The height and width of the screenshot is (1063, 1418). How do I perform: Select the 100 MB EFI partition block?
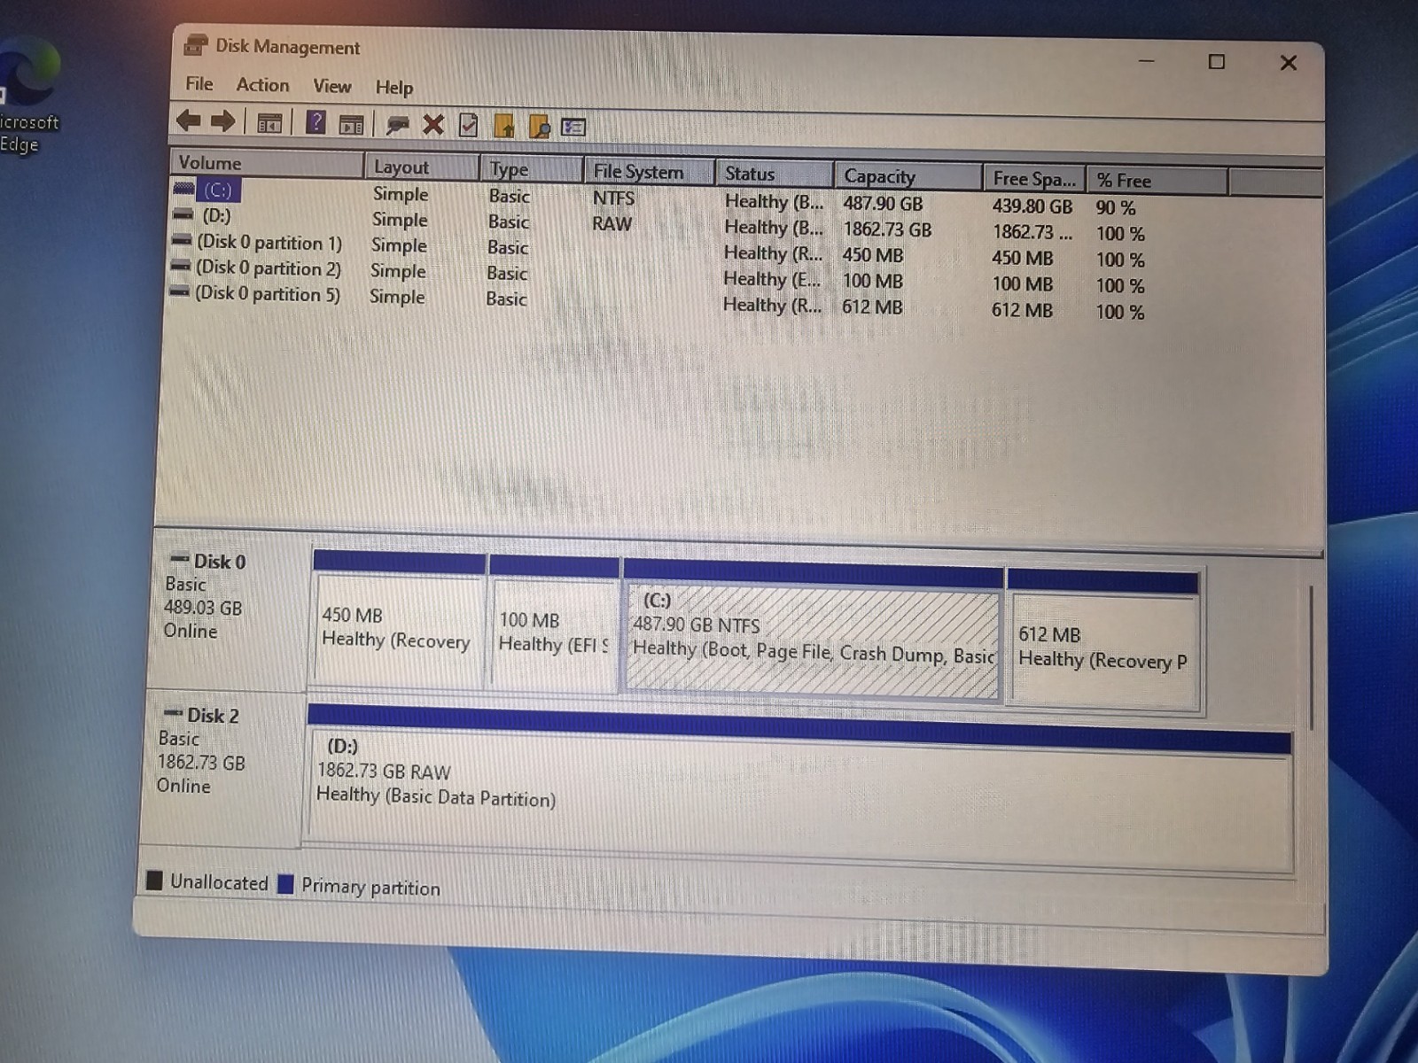point(554,624)
